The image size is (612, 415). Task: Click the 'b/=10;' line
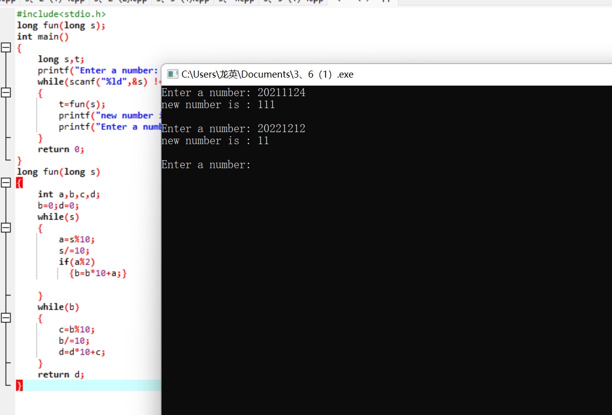[74, 341]
